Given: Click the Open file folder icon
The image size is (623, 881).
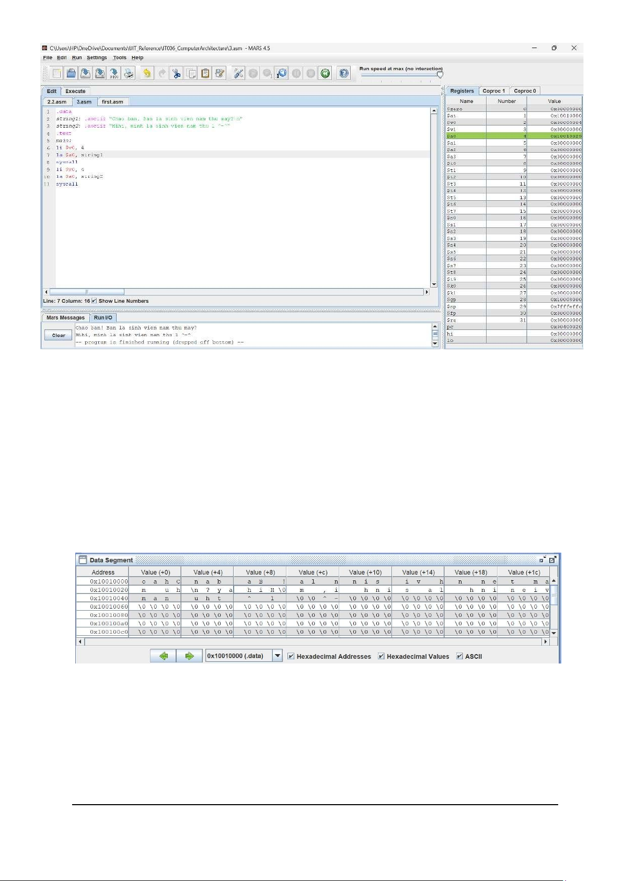Looking at the screenshot, I should click(72, 74).
